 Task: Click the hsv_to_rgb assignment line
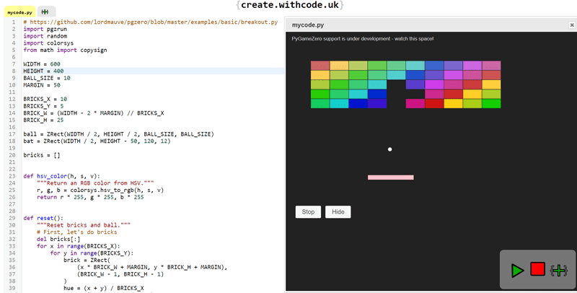tap(100, 190)
